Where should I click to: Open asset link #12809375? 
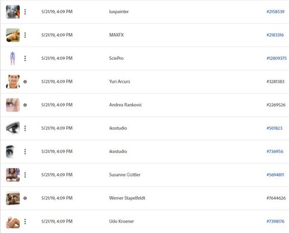pos(276,58)
